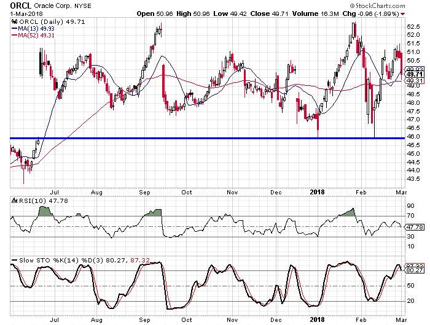The image size is (430, 325).
Task: Click the Chg -0.96 (-1.89%) value
Action: [x=371, y=13]
